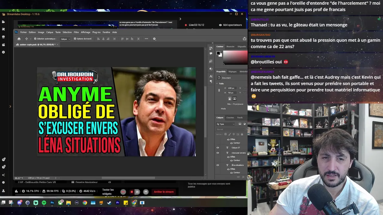Switch to the Réglages tab
This screenshot has height=215, width=383.
coord(232,72)
